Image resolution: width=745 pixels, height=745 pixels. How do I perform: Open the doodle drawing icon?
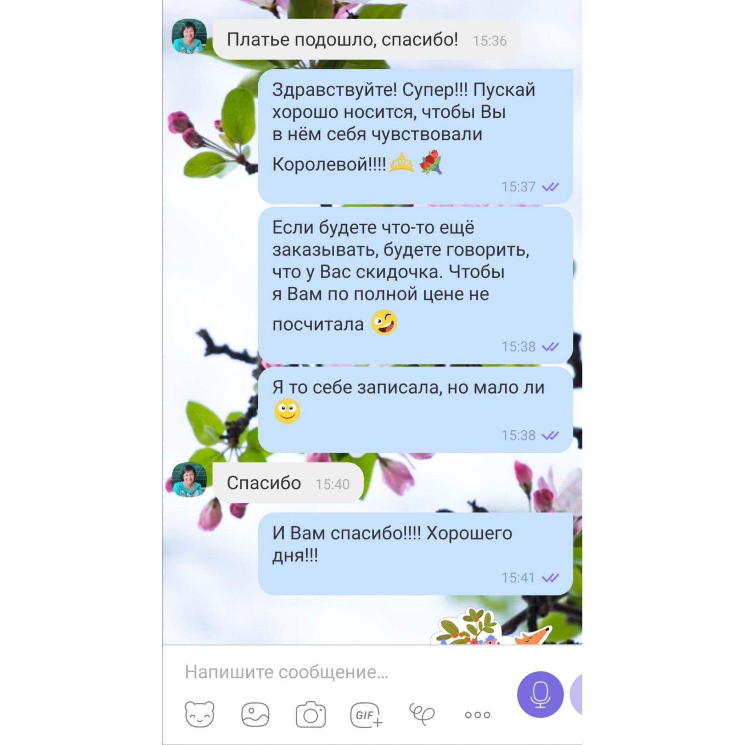coord(422,714)
